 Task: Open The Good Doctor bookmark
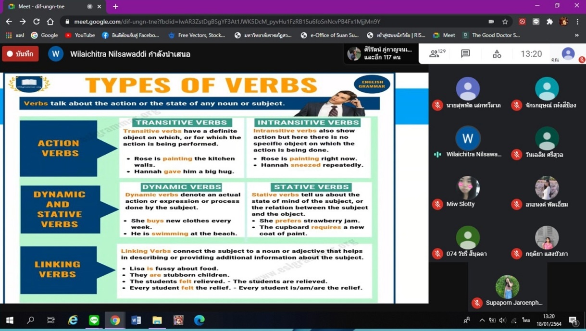pyautogui.click(x=491, y=35)
